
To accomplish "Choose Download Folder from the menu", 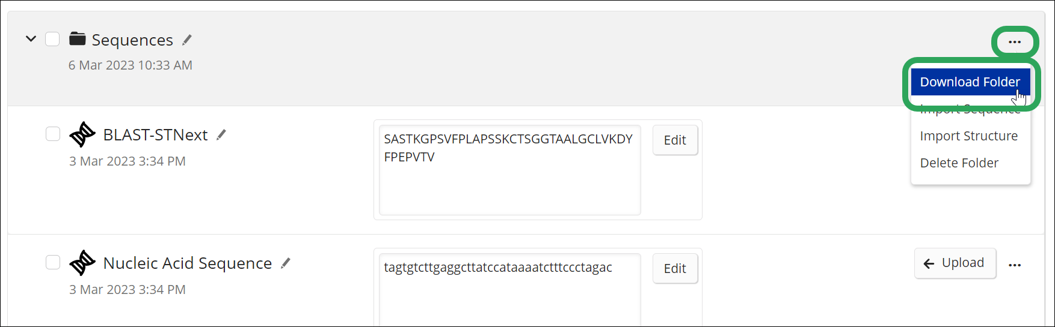I will 970,82.
